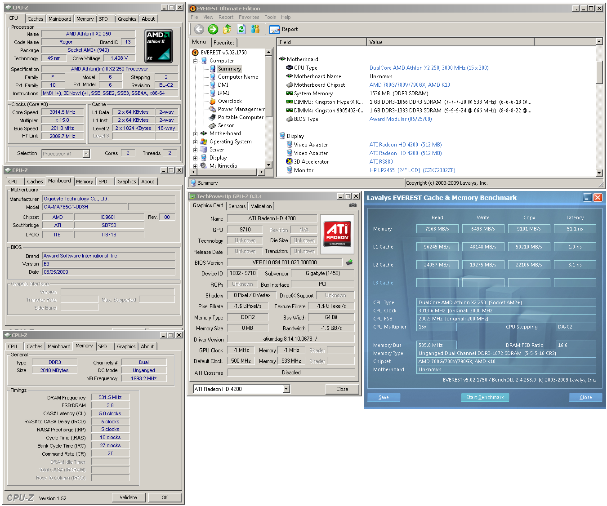Image resolution: width=607 pixels, height=506 pixels.
Task: Open the AMD 780G/780V/790GX chipset link
Action: pos(410,85)
